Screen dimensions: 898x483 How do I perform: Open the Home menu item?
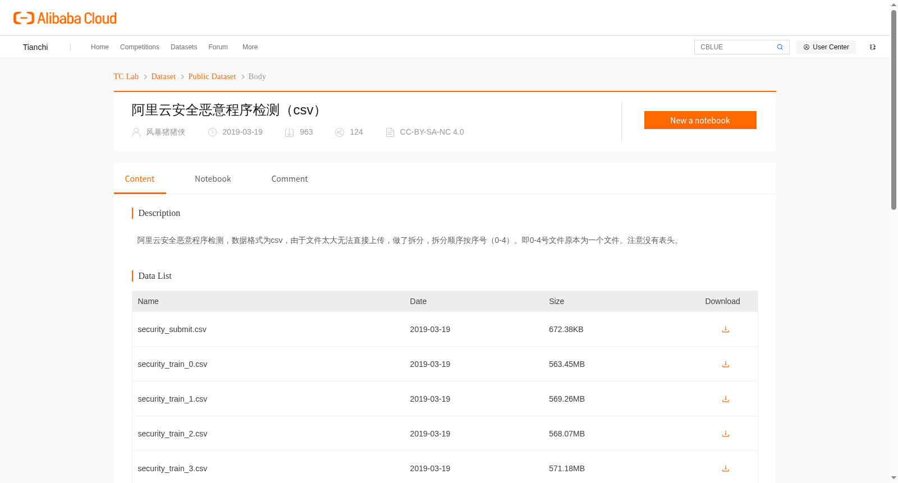tap(100, 47)
